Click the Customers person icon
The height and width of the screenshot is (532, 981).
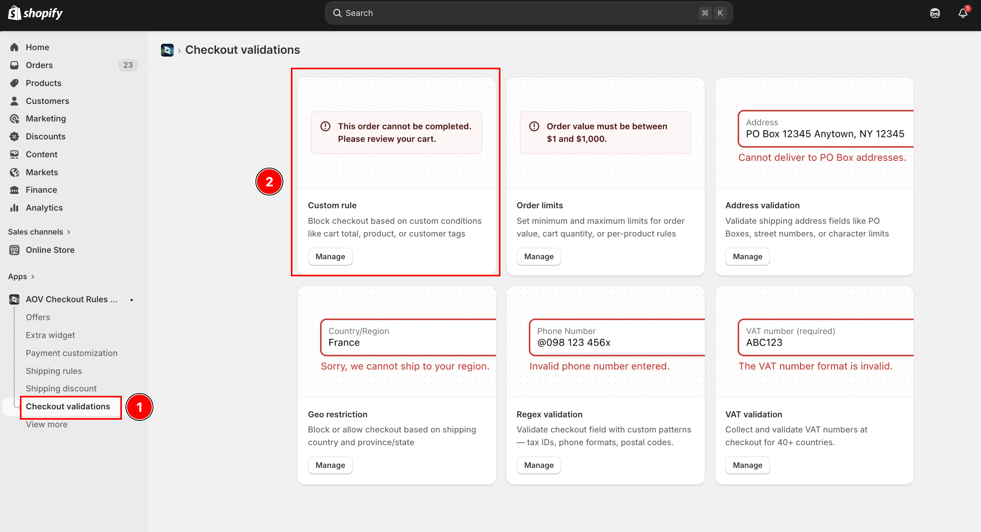coord(14,101)
